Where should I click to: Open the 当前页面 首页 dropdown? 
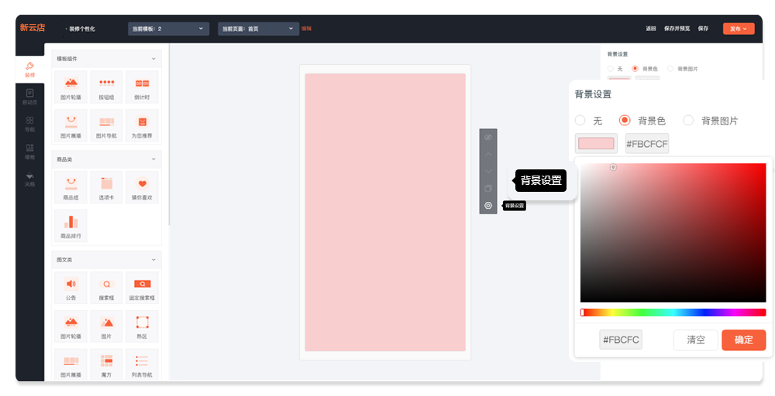[258, 29]
